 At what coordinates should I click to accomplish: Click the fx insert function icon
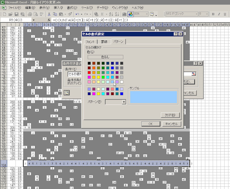click(x=49, y=20)
